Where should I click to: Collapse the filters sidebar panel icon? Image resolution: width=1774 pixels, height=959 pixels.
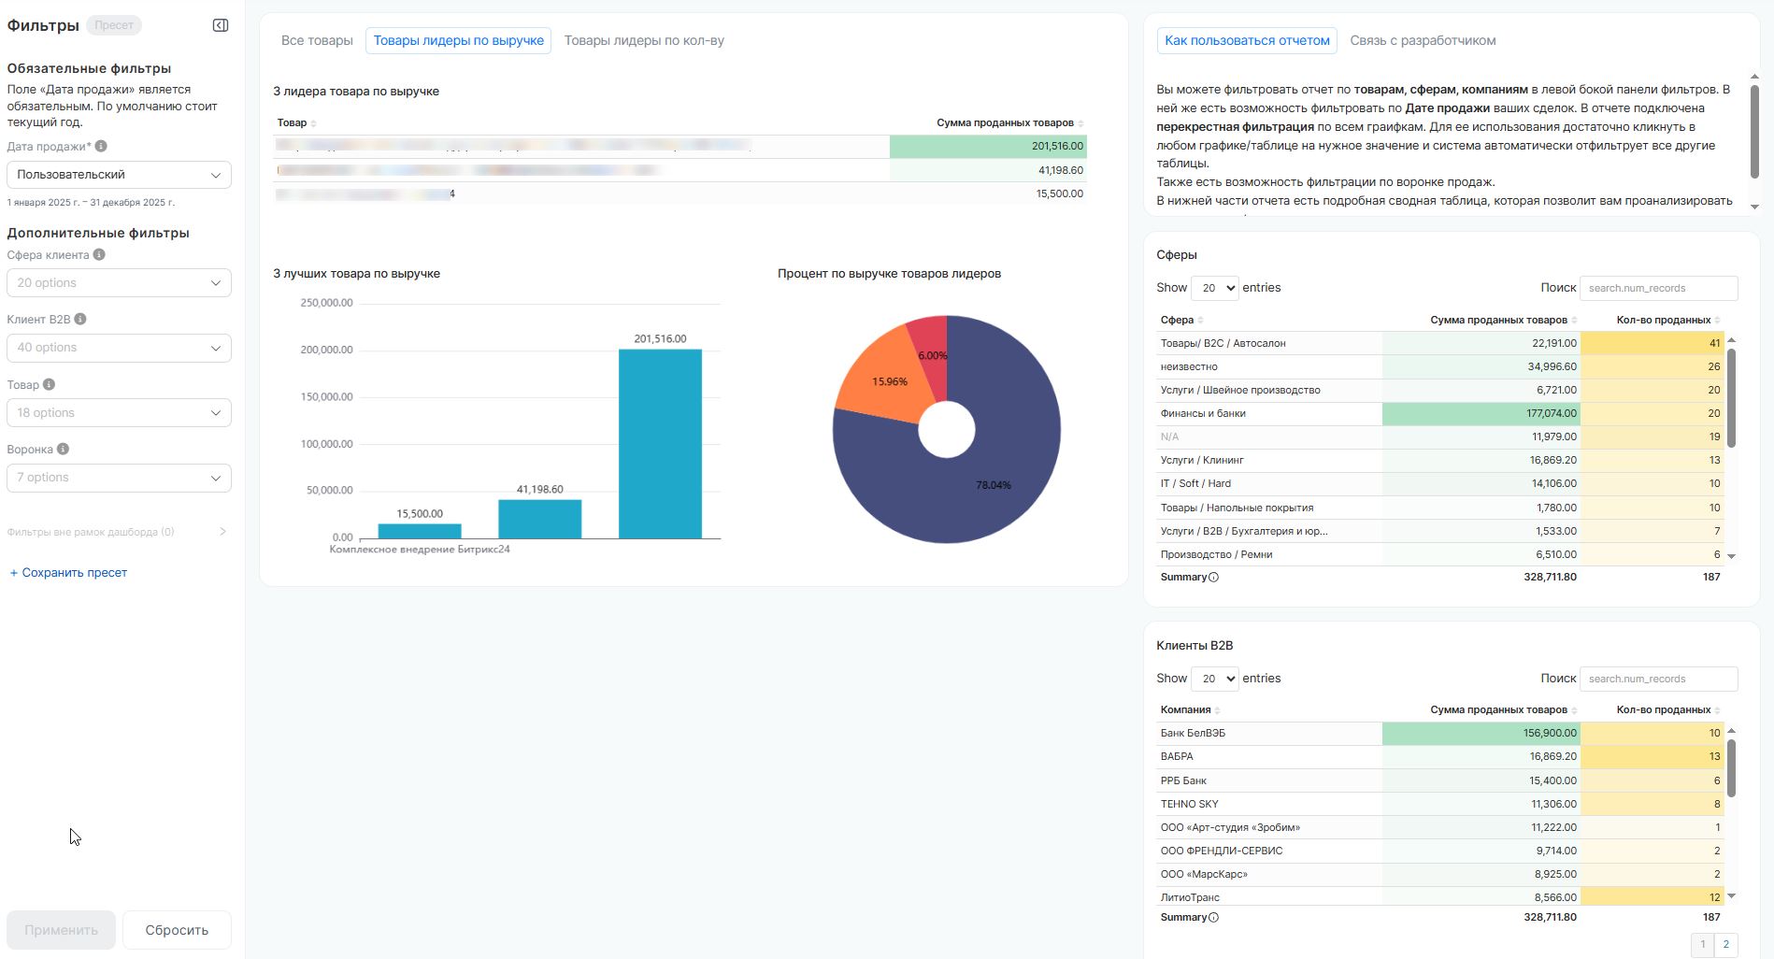221,25
